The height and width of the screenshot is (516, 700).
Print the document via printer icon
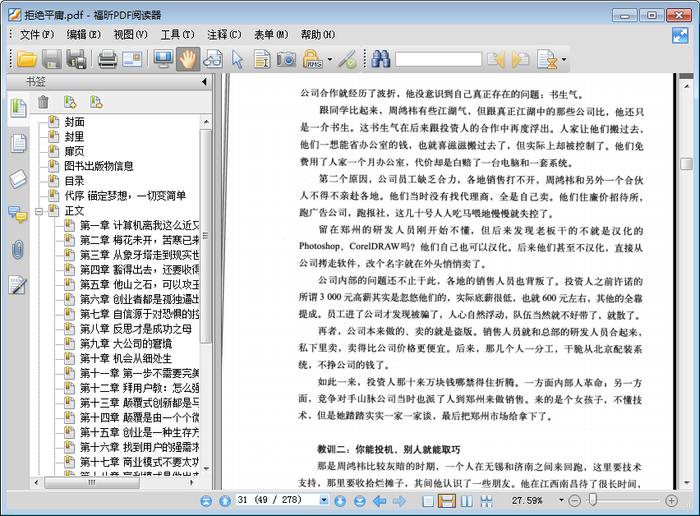tap(107, 59)
